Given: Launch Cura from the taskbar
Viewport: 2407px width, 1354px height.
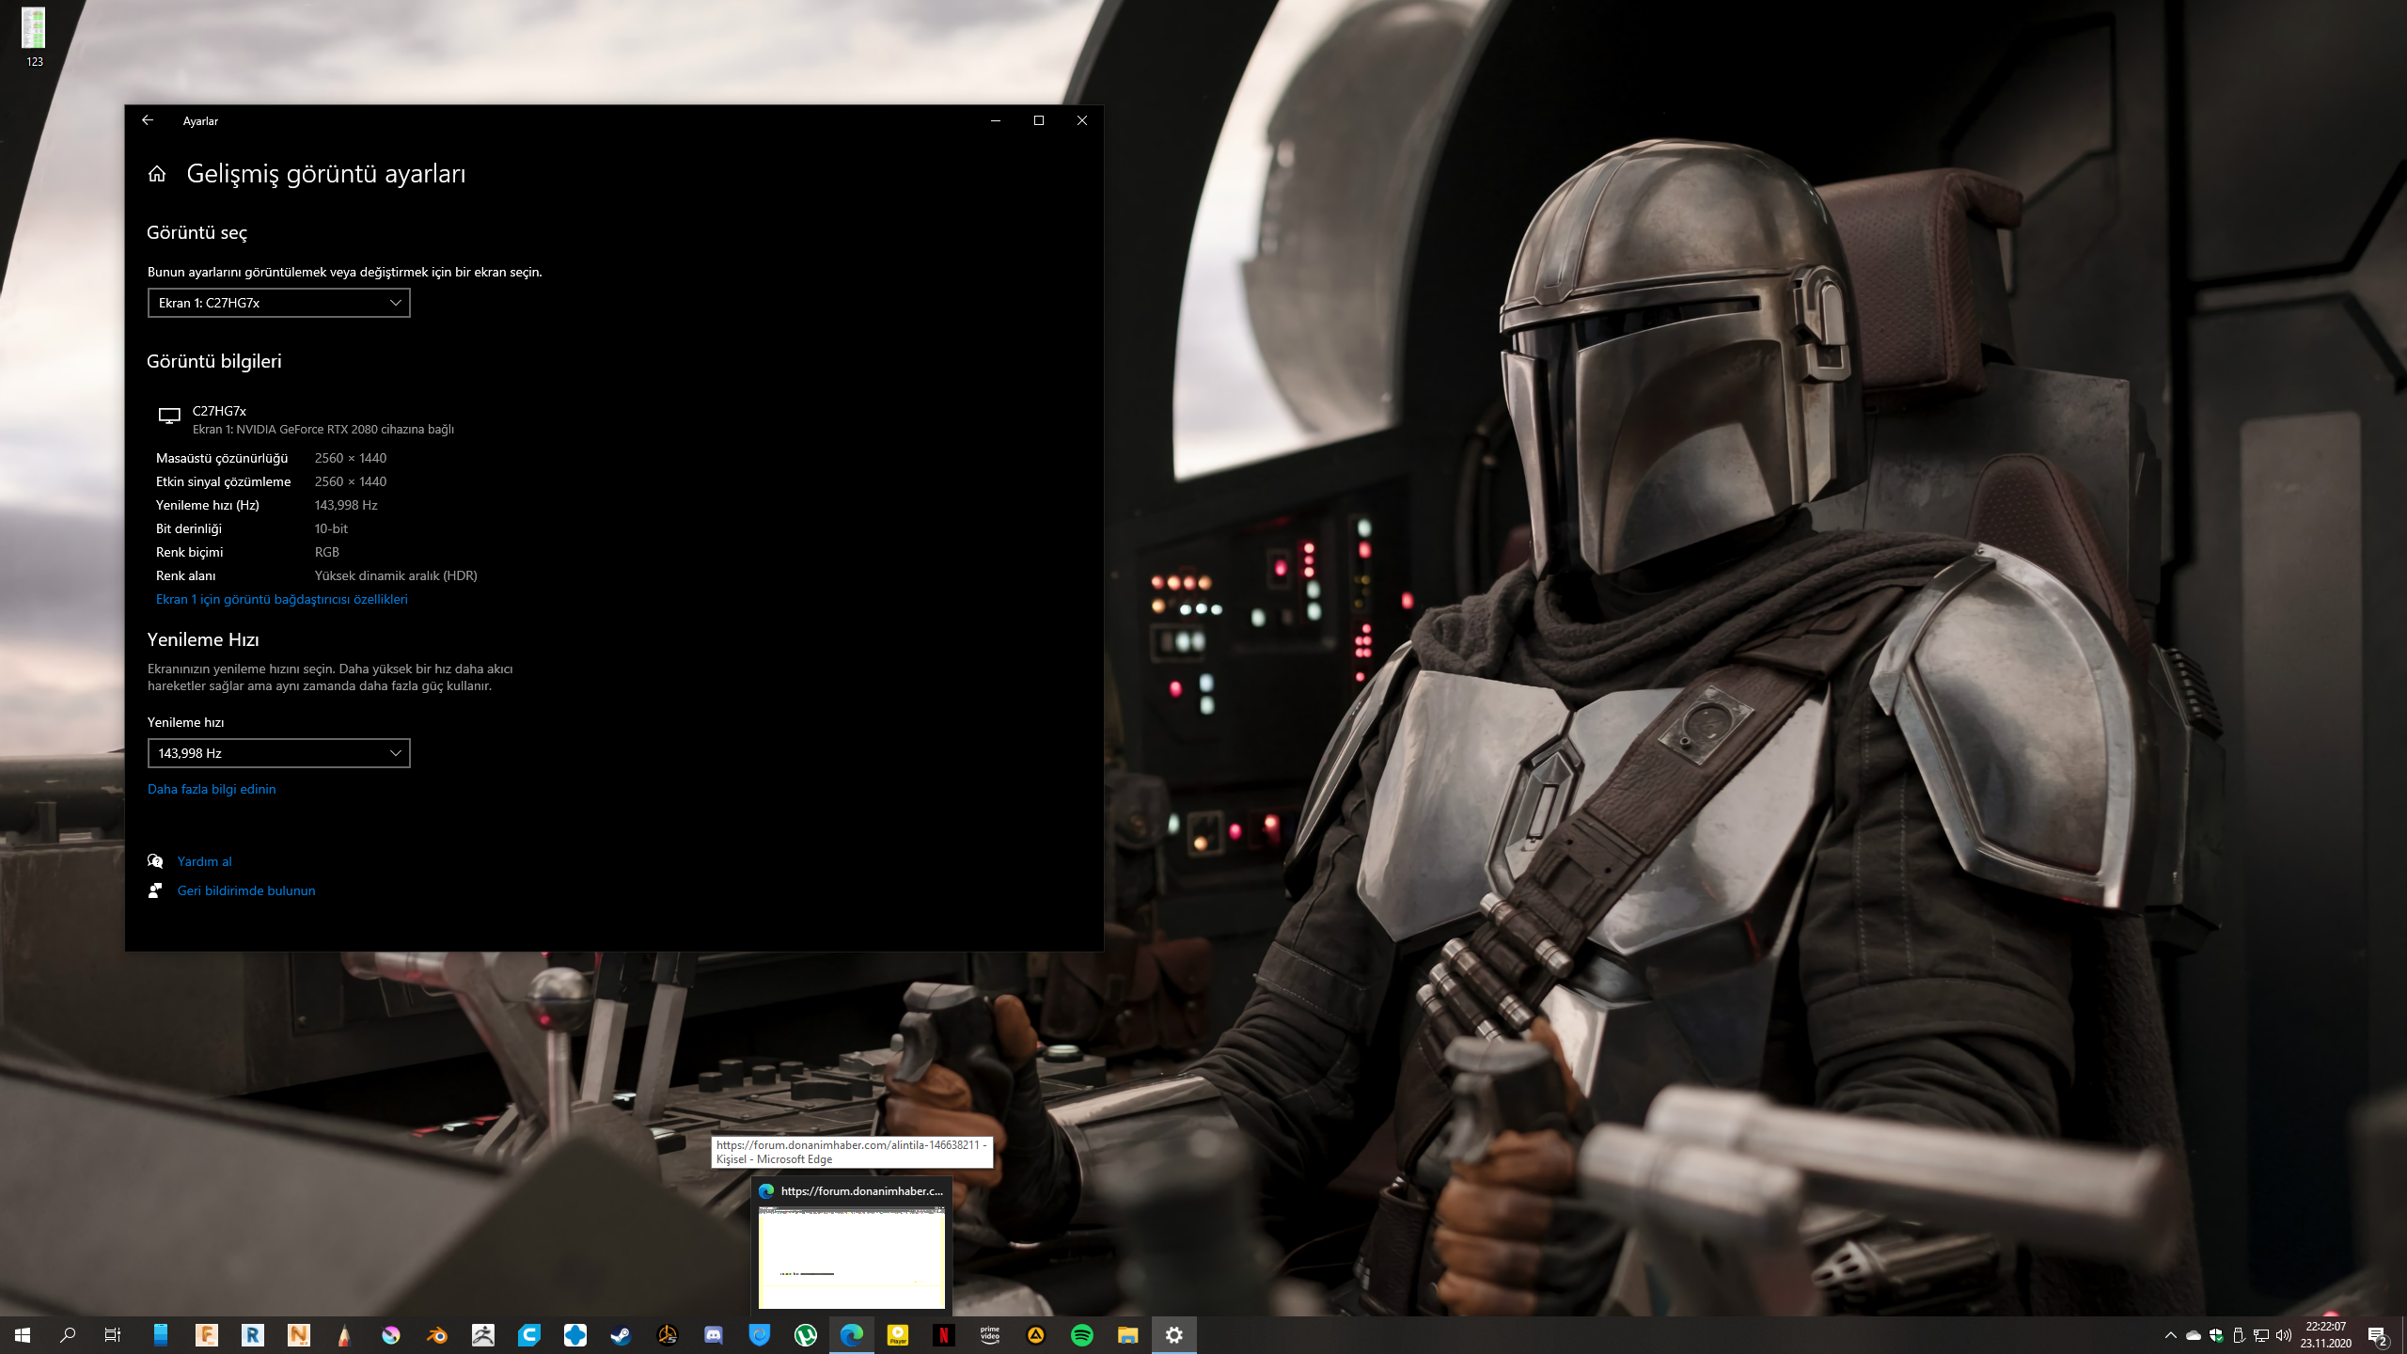Looking at the screenshot, I should tap(529, 1335).
